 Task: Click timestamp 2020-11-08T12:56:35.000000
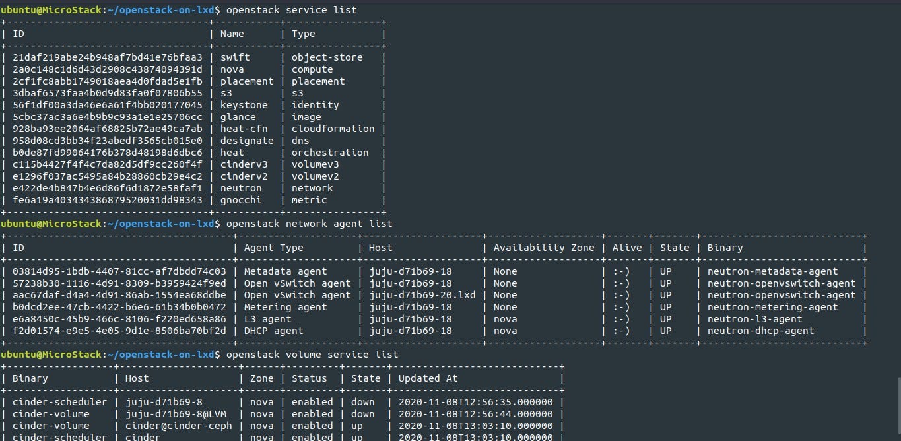click(476, 402)
